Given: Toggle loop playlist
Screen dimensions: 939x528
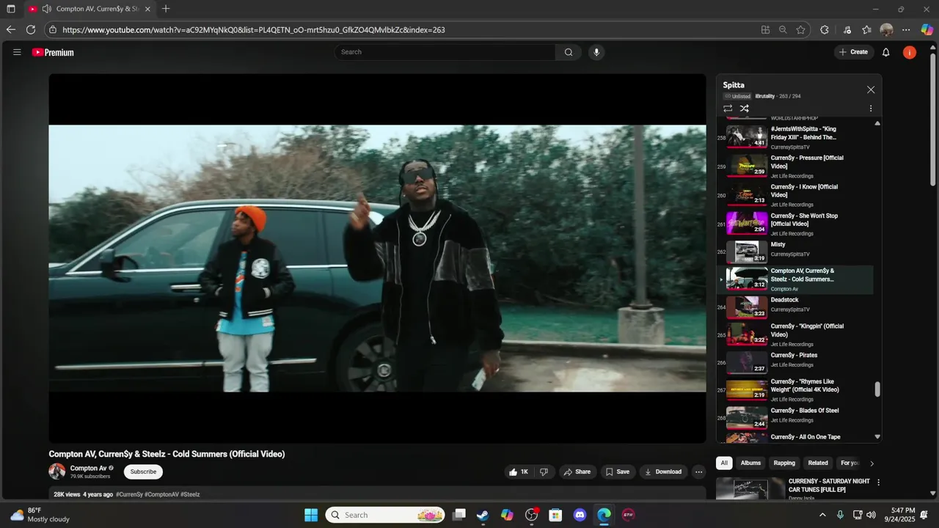Looking at the screenshot, I should pos(728,109).
